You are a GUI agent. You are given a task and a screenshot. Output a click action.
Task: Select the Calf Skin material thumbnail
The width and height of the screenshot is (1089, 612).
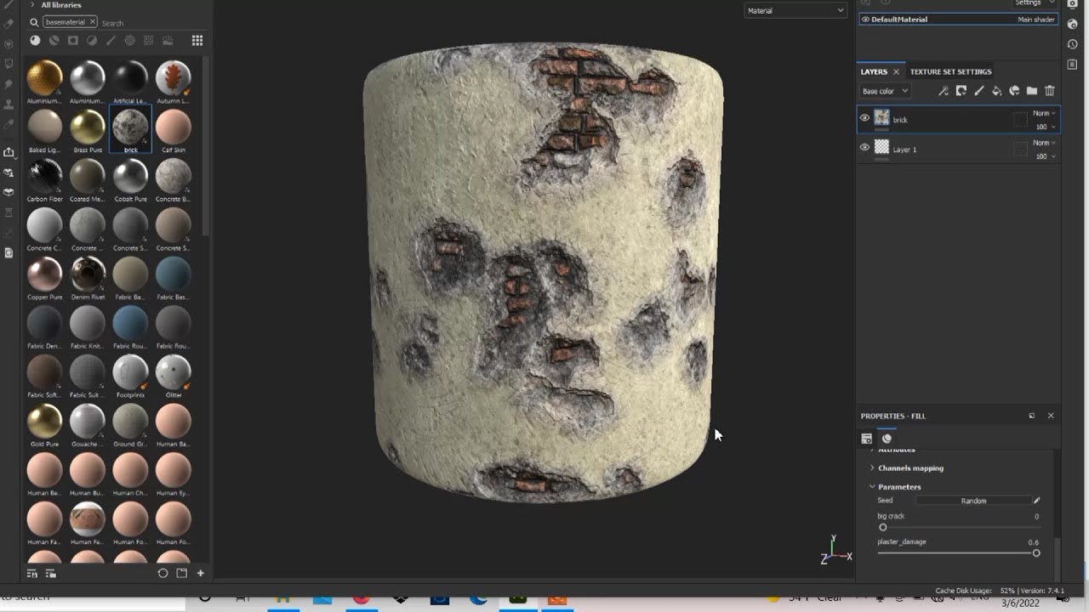pyautogui.click(x=174, y=126)
